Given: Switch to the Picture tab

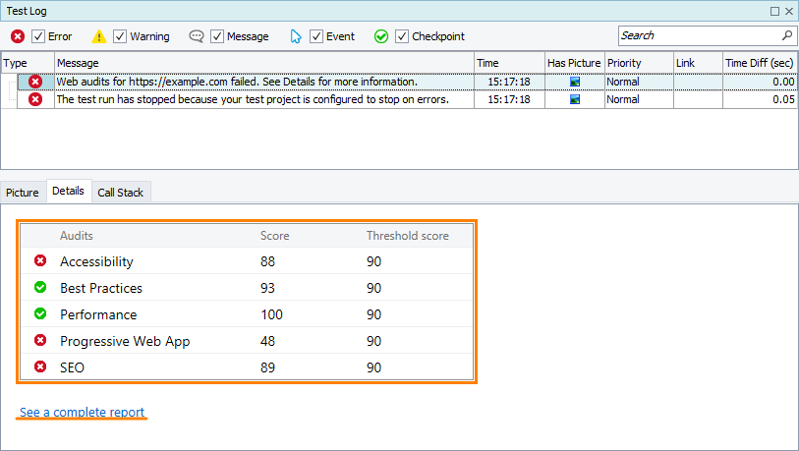Looking at the screenshot, I should (23, 193).
